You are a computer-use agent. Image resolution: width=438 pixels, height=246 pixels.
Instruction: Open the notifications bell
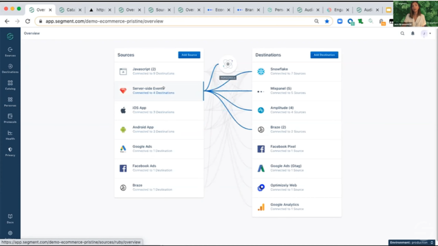click(413, 33)
